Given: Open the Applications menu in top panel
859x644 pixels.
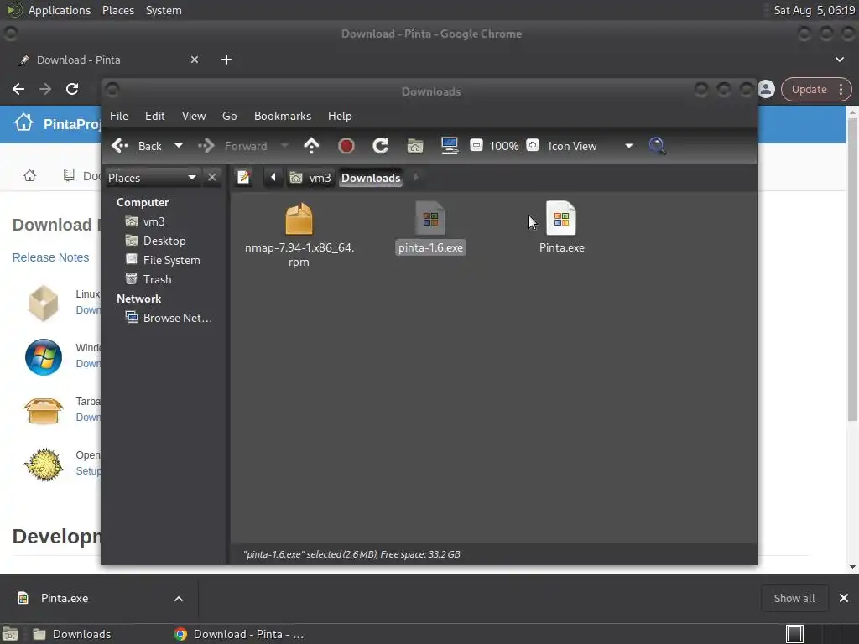Looking at the screenshot, I should click(60, 10).
